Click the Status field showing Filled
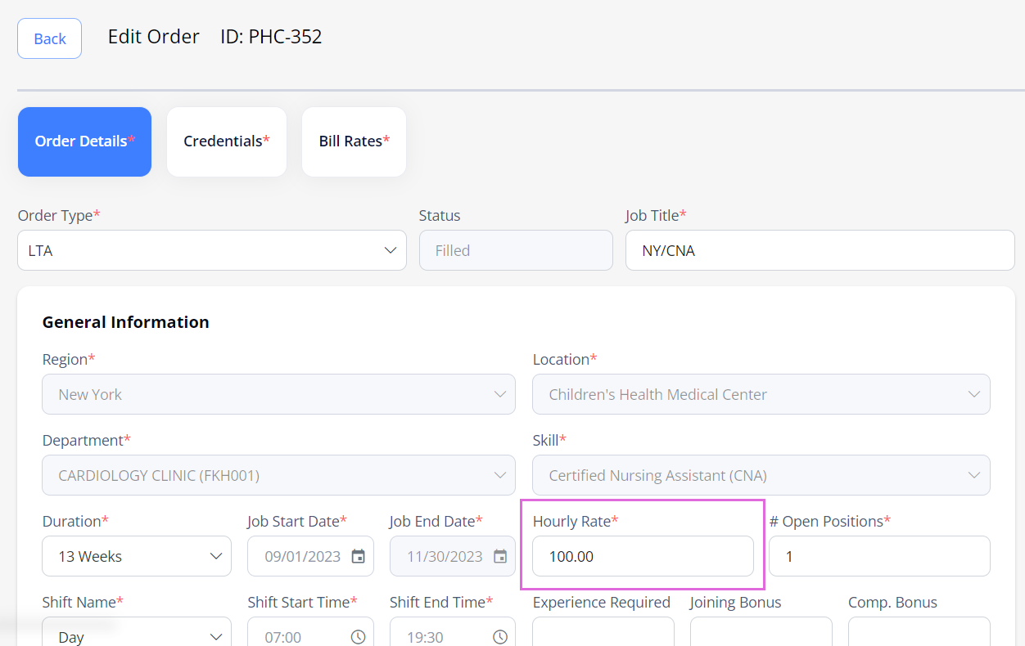 pyautogui.click(x=516, y=250)
